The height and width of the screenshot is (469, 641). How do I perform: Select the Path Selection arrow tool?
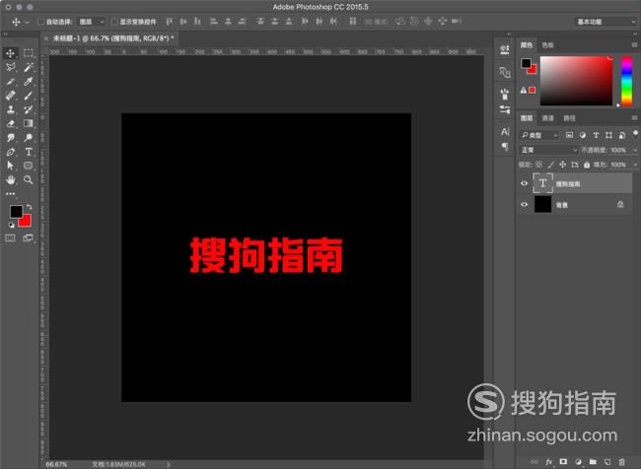[x=10, y=166]
